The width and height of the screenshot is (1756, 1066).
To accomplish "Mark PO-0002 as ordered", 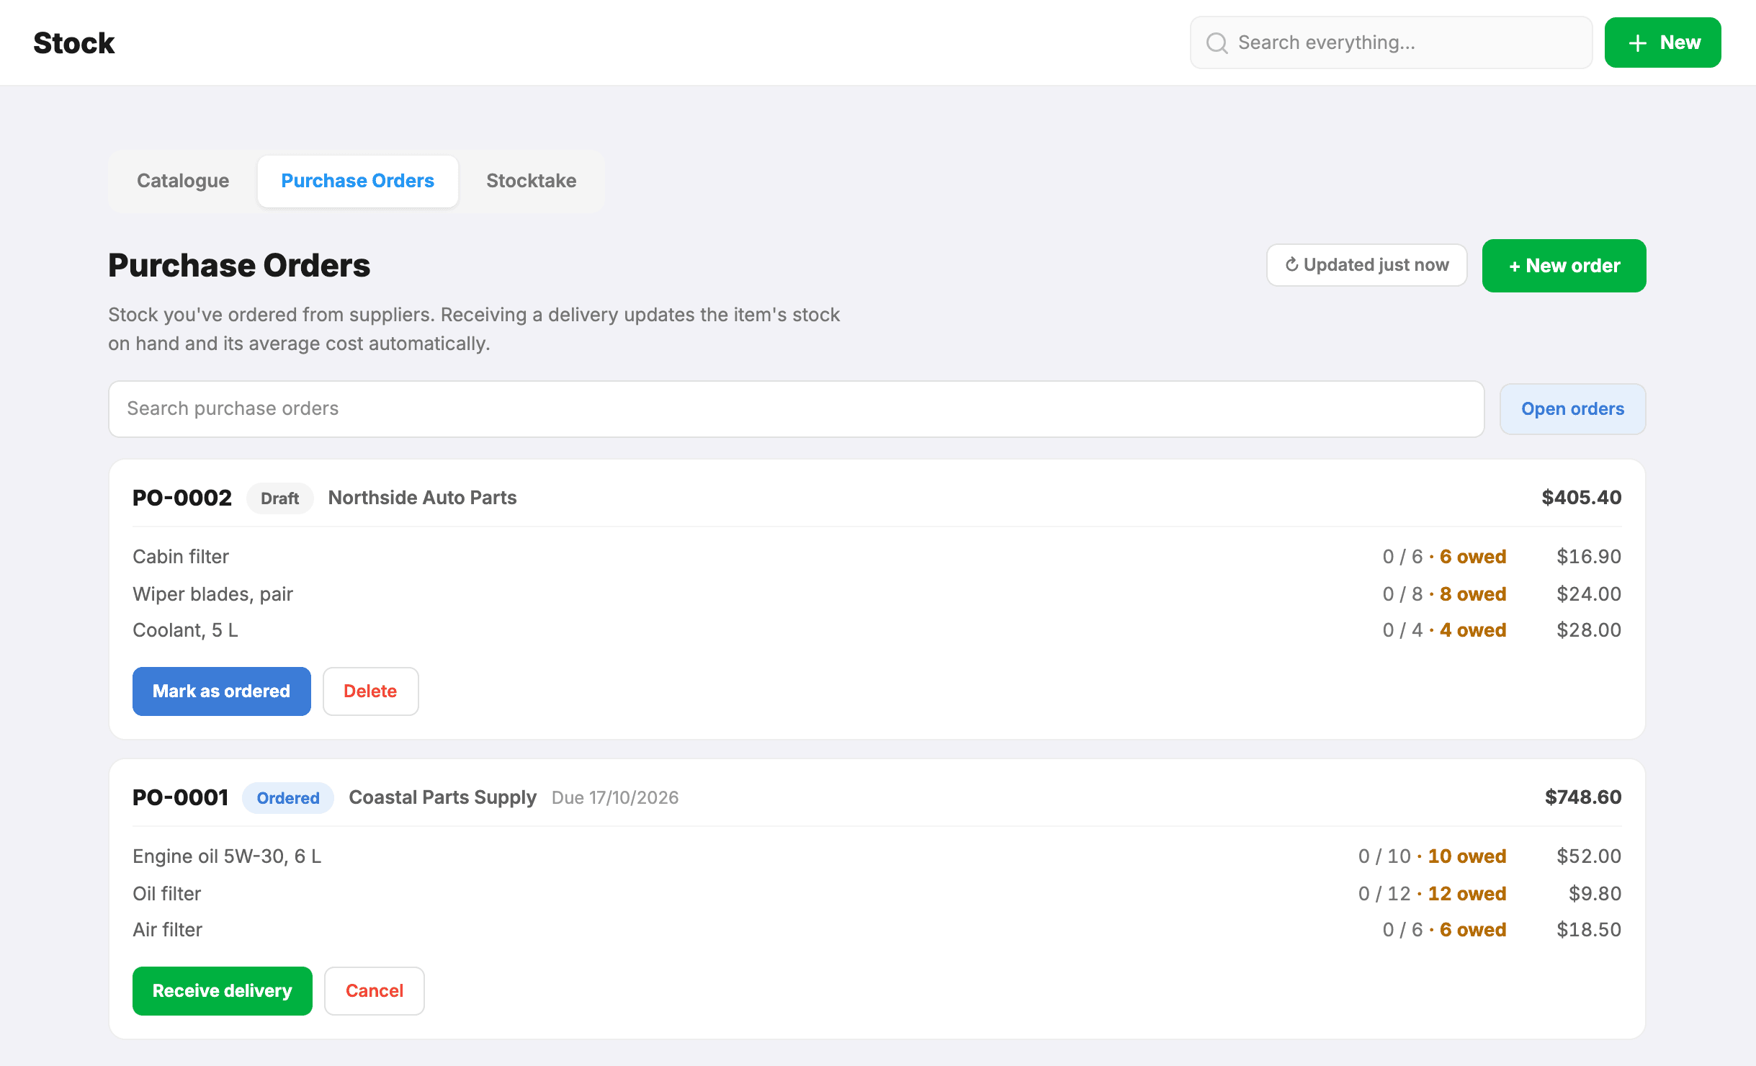I will 221,691.
